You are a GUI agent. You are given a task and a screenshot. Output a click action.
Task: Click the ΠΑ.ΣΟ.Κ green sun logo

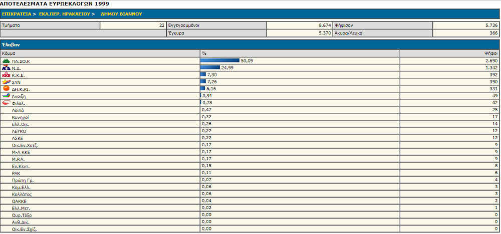(x=6, y=61)
